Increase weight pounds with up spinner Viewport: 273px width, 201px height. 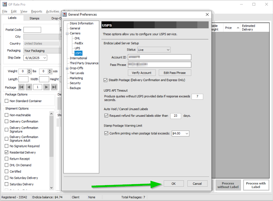click(29, 70)
